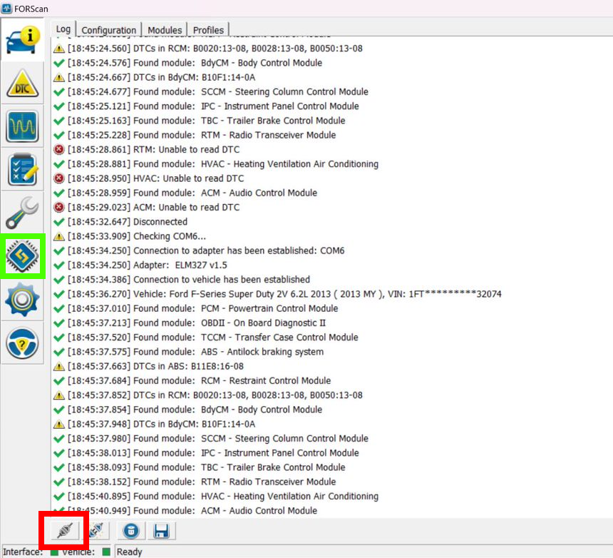Open the Settings gear section
The height and width of the screenshot is (558, 613).
(22, 300)
